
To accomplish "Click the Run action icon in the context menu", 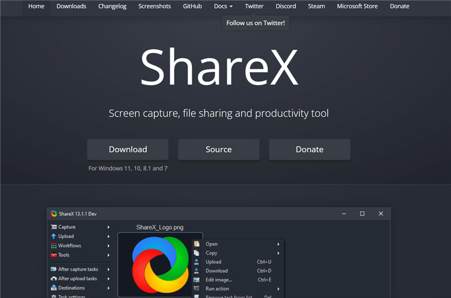I will pyautogui.click(x=196, y=288).
